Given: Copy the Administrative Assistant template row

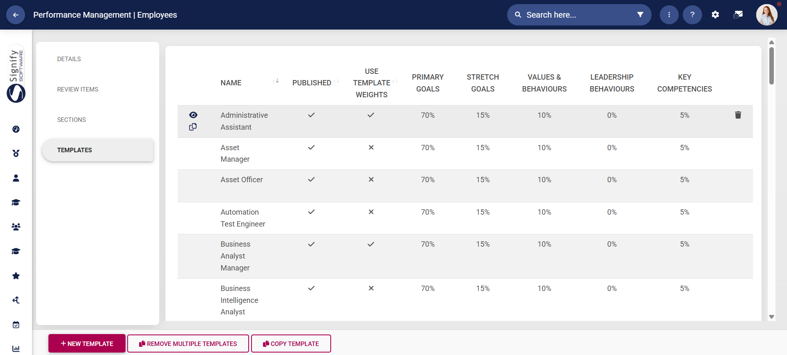Looking at the screenshot, I should [193, 127].
